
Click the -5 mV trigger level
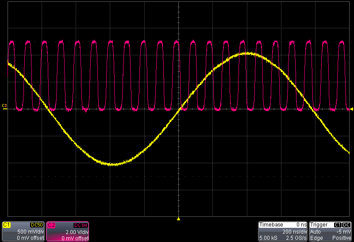(344, 232)
